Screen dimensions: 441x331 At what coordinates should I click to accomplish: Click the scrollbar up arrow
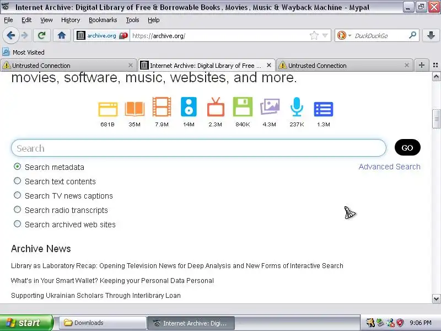tap(436, 76)
